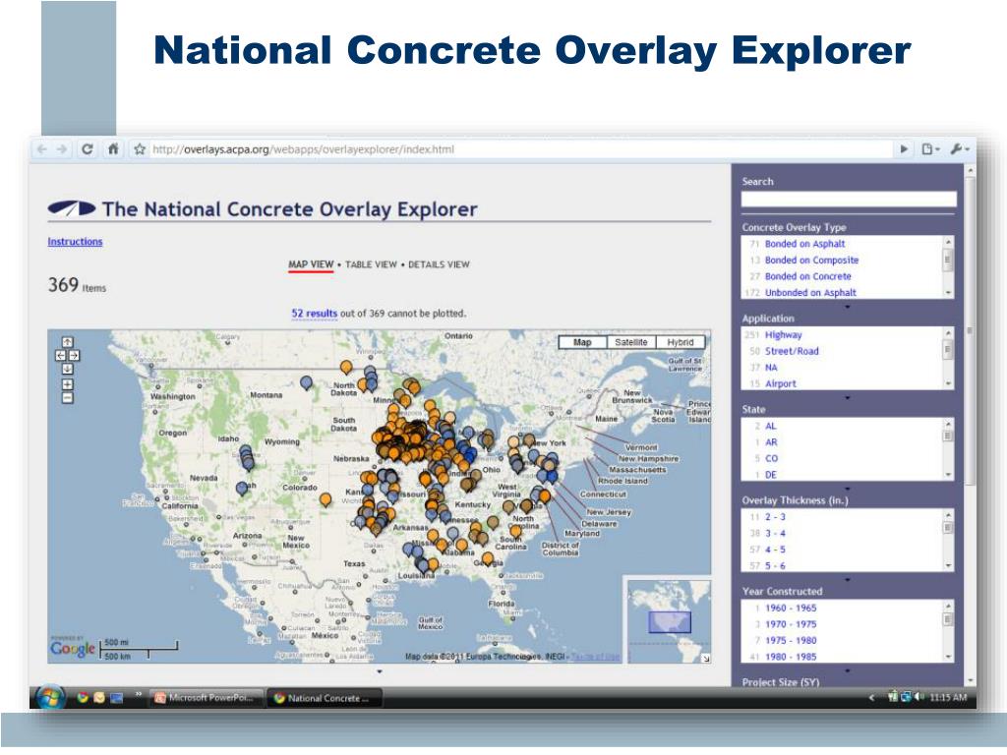Filter State by CO
Screen dimensions: 1007x755
click(771, 458)
